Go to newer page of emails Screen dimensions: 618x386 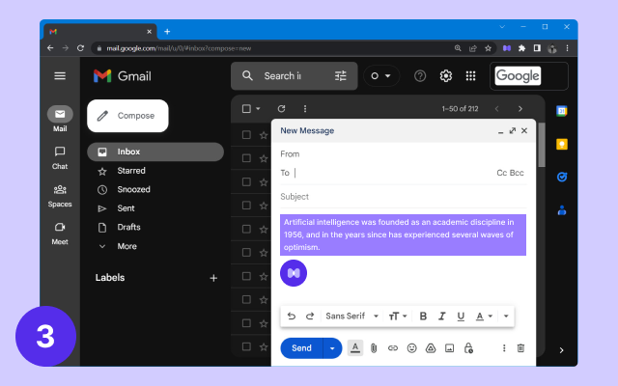click(497, 109)
